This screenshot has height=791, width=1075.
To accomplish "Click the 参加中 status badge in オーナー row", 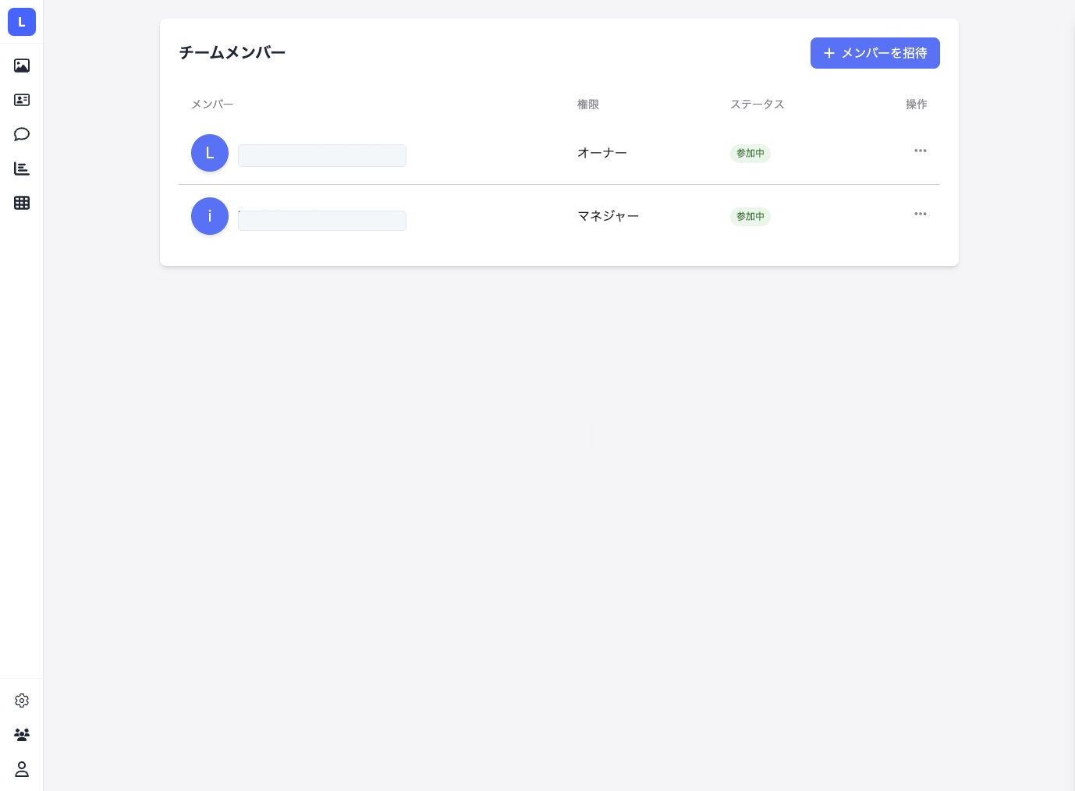I will click(x=750, y=154).
